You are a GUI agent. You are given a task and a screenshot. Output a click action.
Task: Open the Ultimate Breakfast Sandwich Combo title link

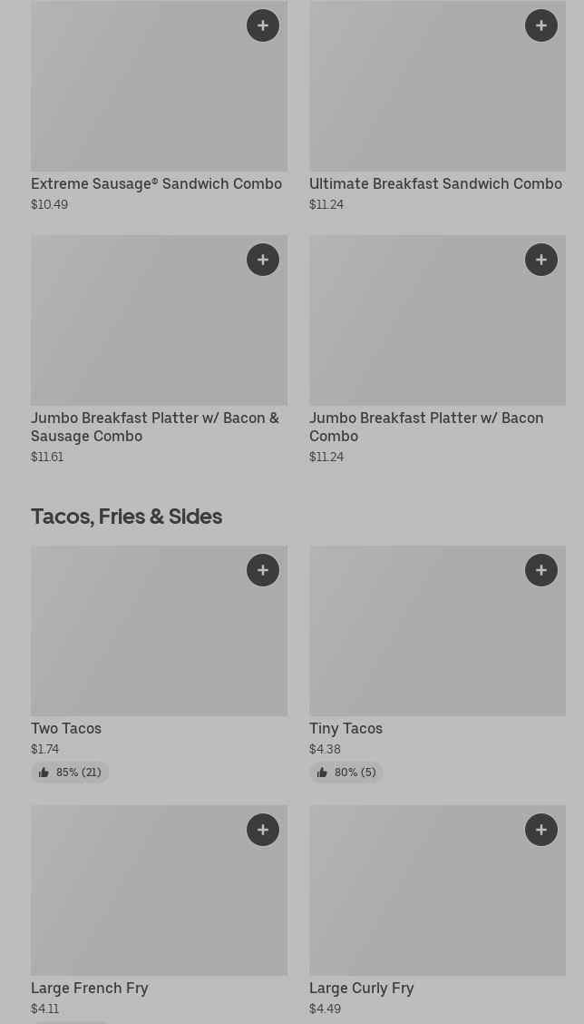click(435, 183)
